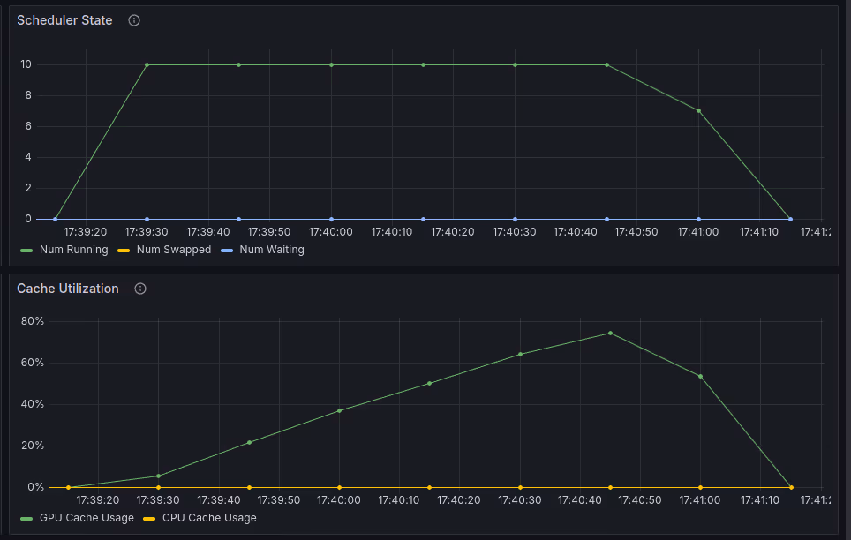Toggle the CPU Cache Usage legend series
This screenshot has width=851, height=540.
(209, 518)
